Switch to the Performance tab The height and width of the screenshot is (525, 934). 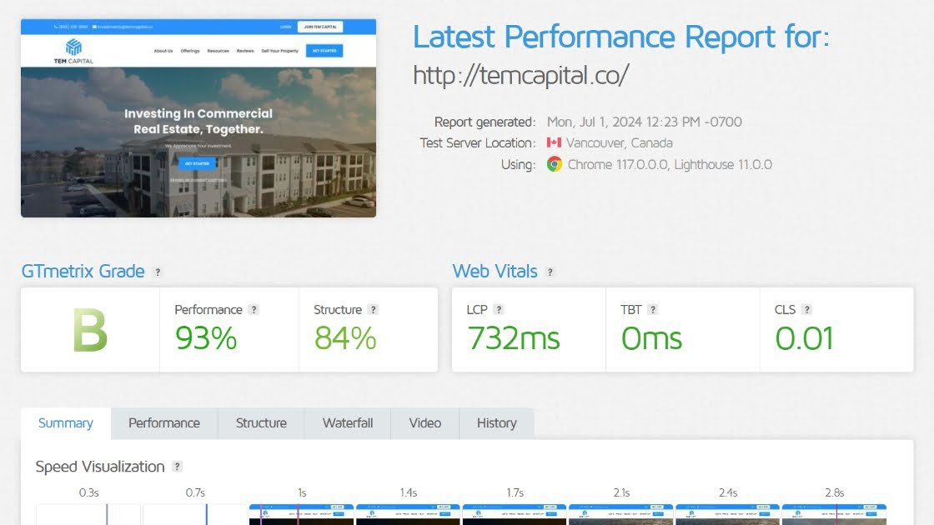164,423
